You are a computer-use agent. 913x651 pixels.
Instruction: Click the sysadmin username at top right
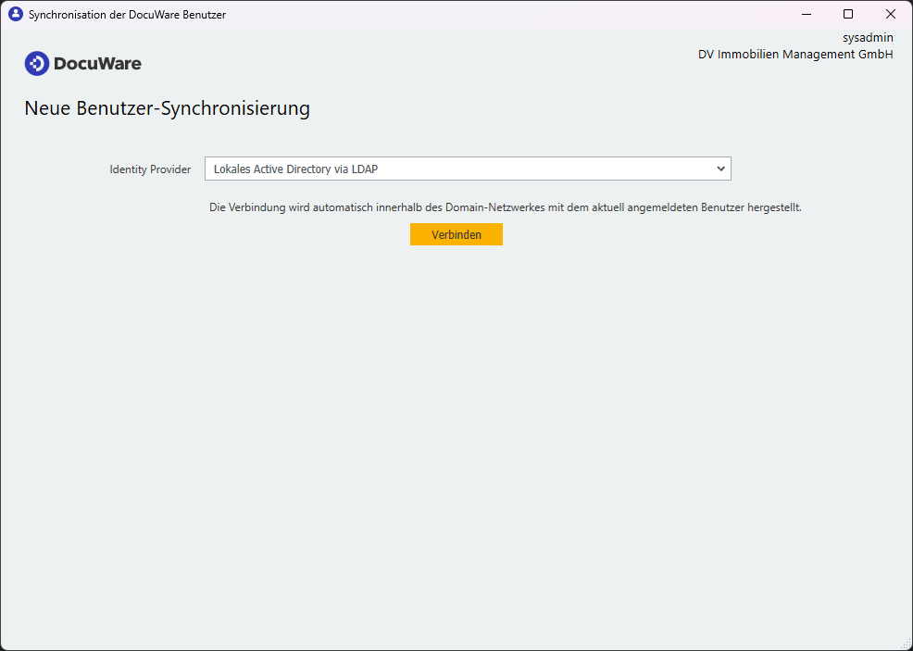[x=868, y=38]
